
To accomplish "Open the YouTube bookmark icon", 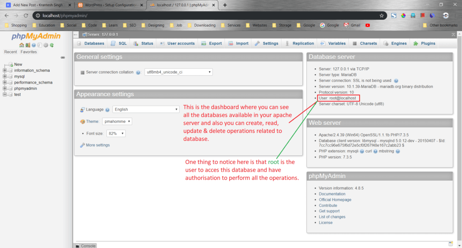I will [368, 25].
